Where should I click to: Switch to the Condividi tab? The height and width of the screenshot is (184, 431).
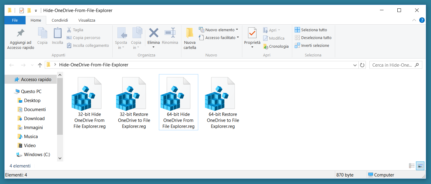click(60, 20)
